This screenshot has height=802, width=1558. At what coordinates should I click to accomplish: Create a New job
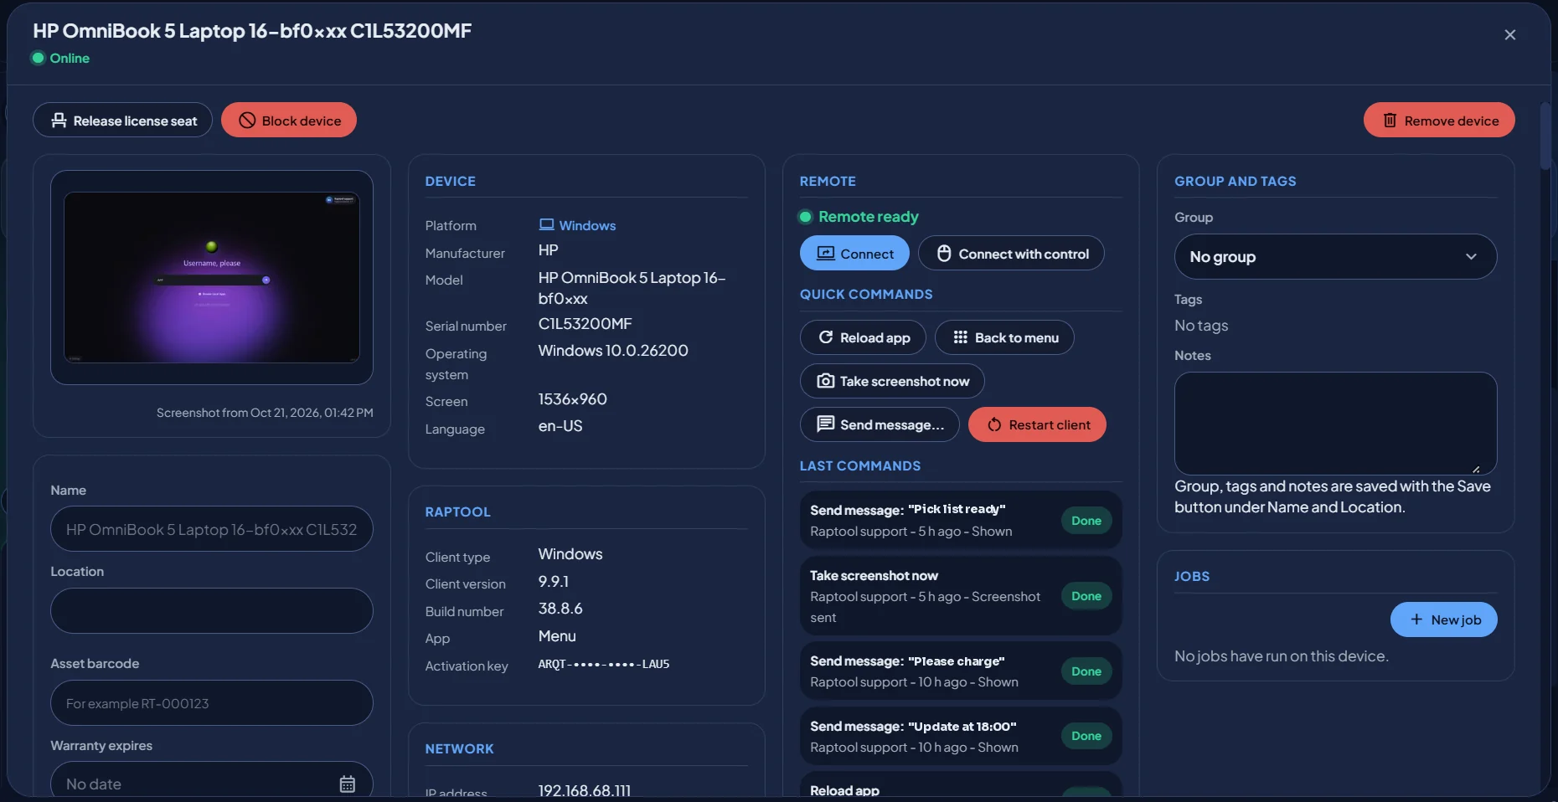(1443, 619)
